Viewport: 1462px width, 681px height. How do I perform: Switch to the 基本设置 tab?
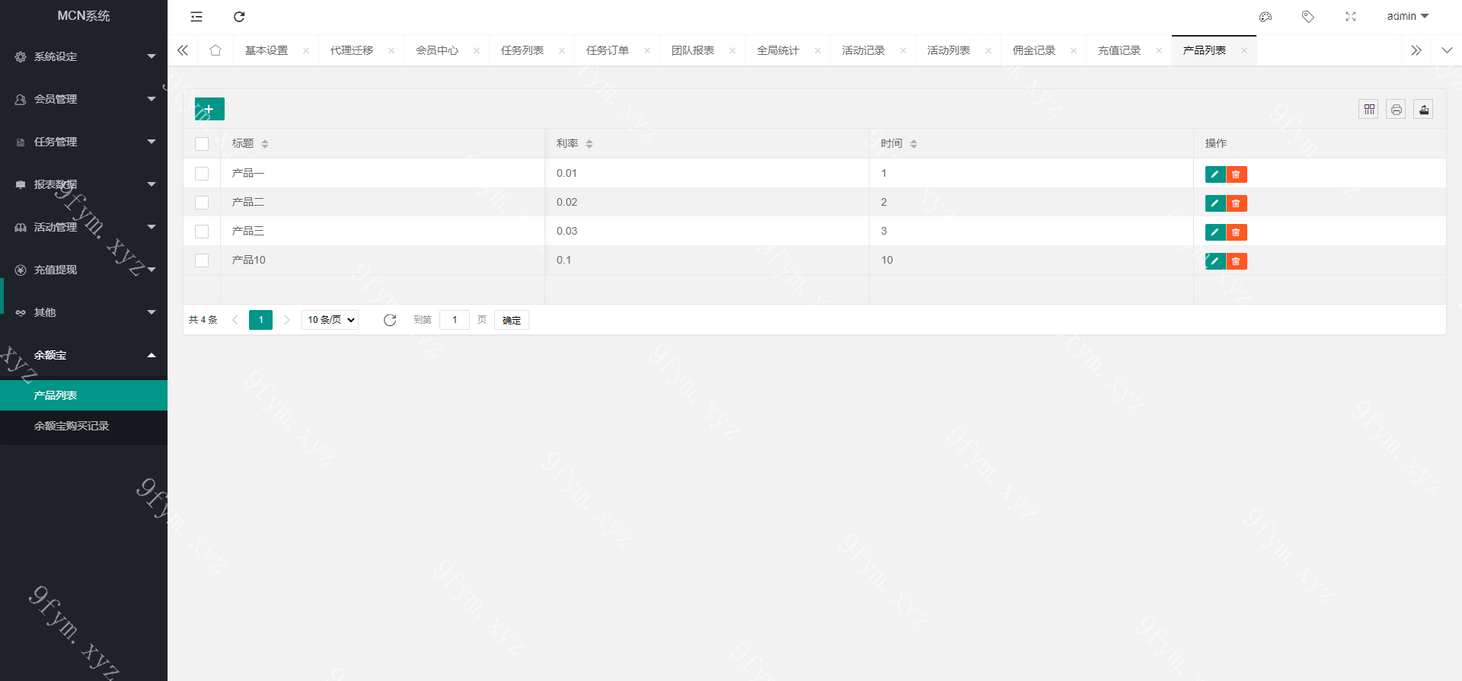pyautogui.click(x=267, y=50)
